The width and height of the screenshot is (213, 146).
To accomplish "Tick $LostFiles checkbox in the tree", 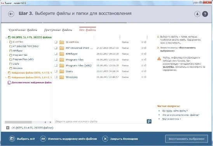I will 10,42.
